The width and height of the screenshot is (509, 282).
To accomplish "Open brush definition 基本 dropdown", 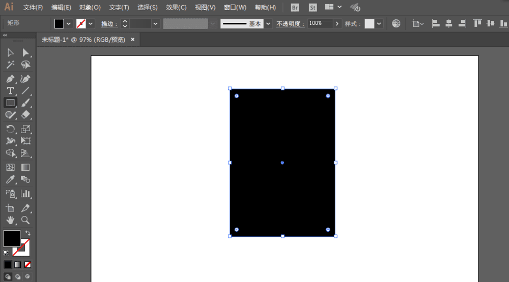I will (268, 24).
